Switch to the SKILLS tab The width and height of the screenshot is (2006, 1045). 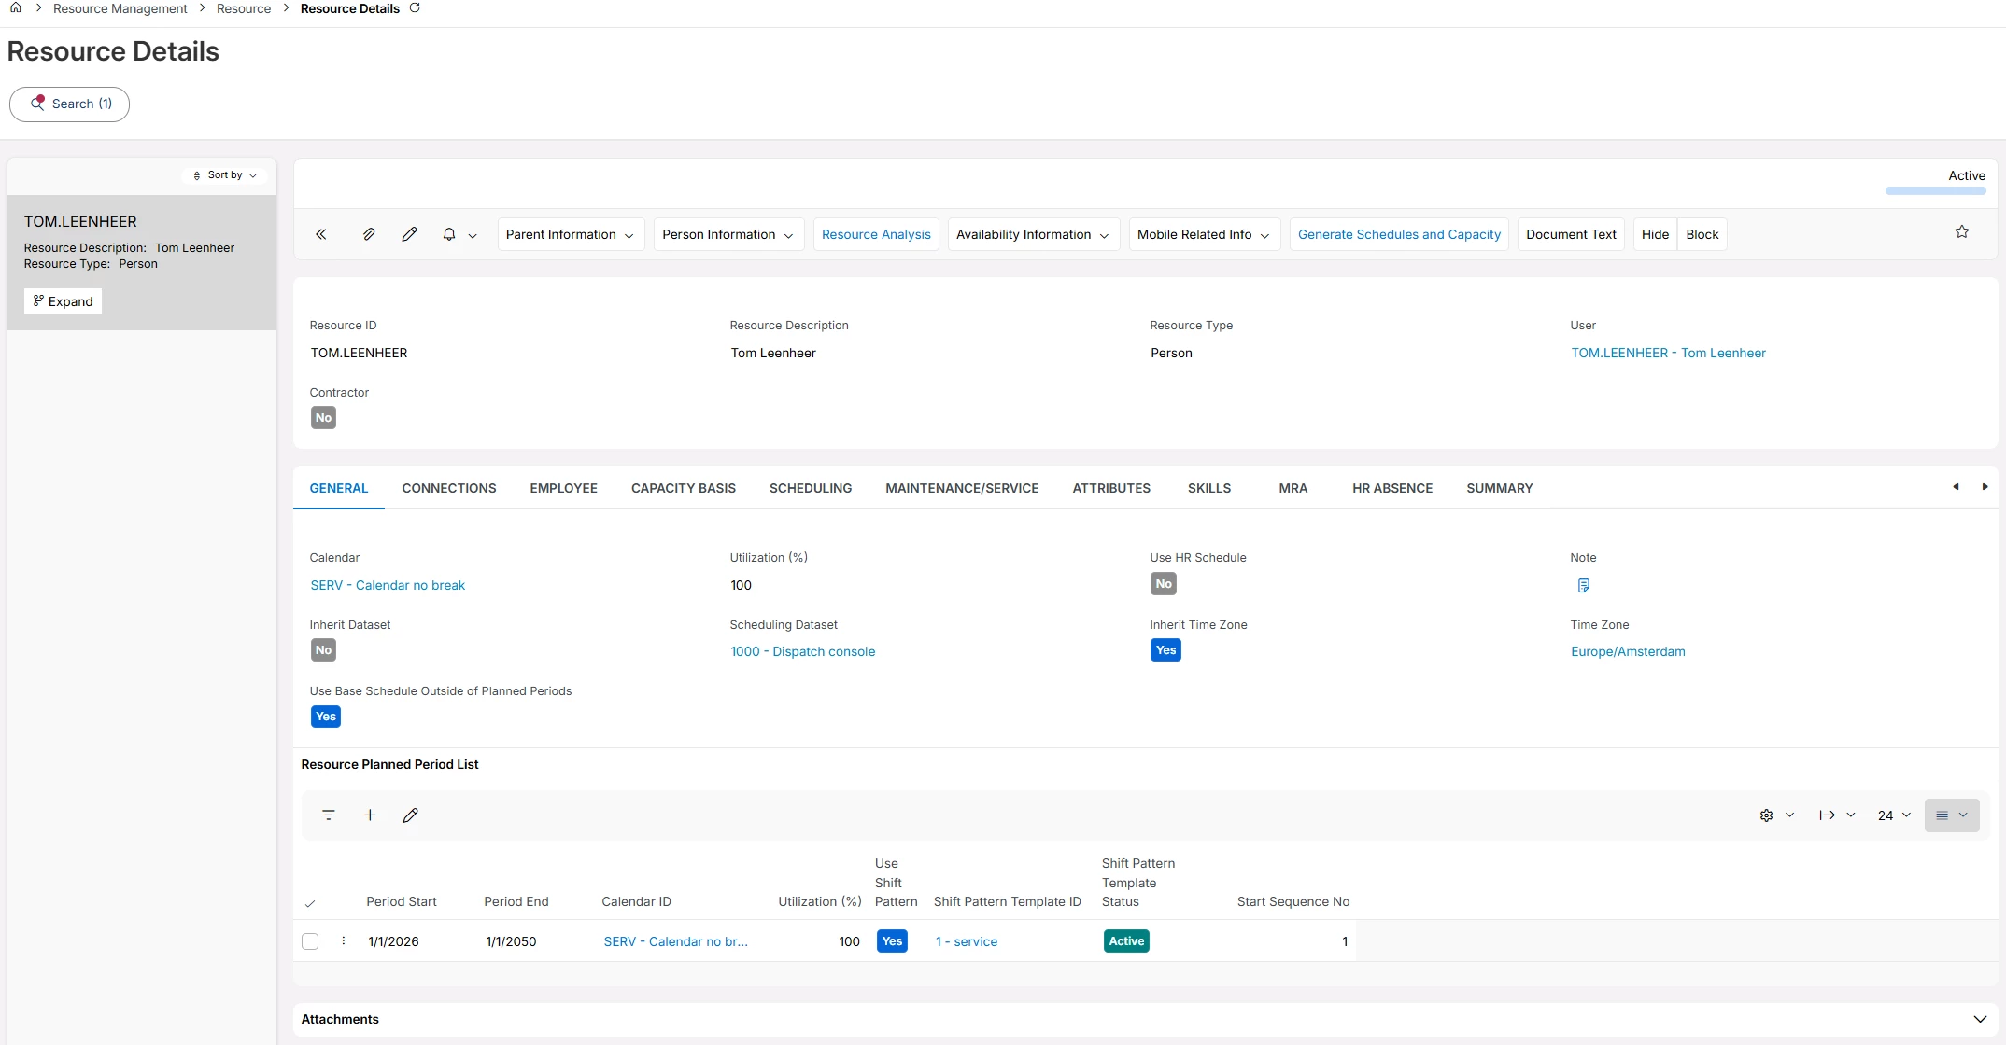tap(1208, 488)
